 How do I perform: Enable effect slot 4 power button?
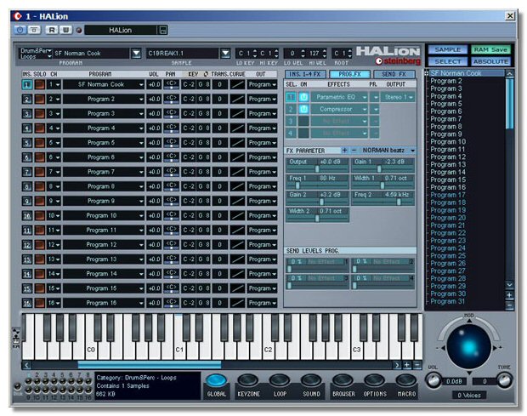303,134
